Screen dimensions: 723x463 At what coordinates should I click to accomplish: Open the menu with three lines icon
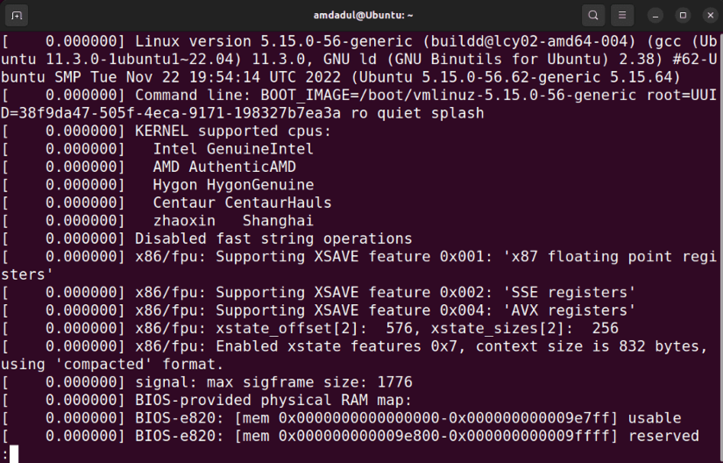(x=622, y=15)
